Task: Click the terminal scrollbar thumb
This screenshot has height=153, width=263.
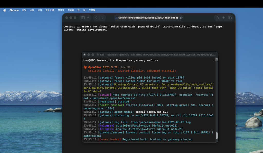Action: 217,135
